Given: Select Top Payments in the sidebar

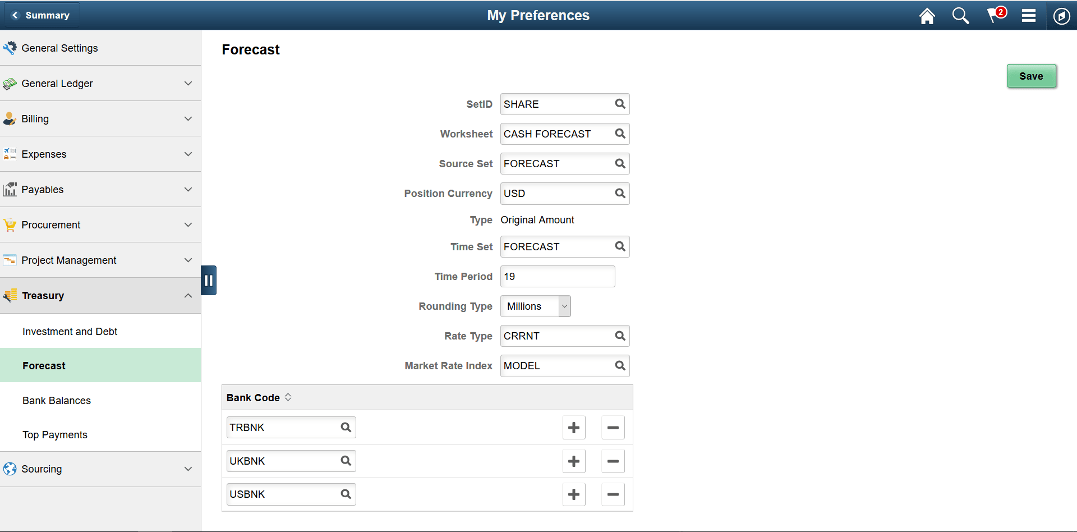Looking at the screenshot, I should pos(54,434).
